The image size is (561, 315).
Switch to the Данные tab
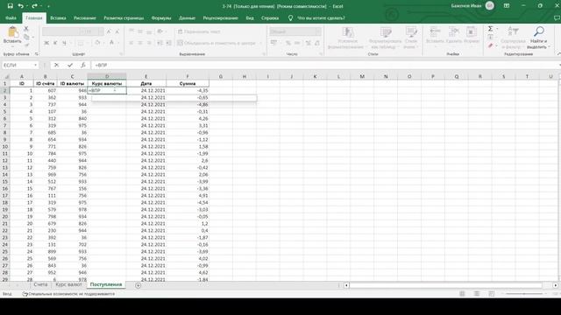(x=187, y=17)
